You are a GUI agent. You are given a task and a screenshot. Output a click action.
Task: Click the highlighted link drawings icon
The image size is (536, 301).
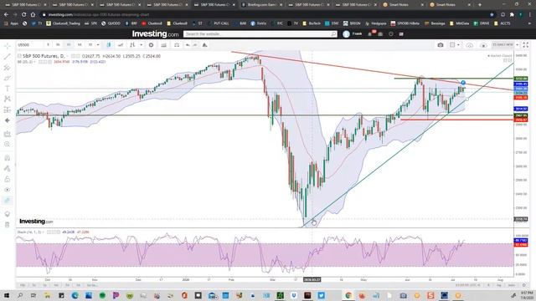point(8,201)
